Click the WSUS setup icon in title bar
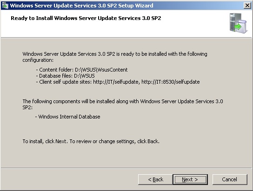Image resolution: width=253 pixels, height=191 pixels. (5, 6)
